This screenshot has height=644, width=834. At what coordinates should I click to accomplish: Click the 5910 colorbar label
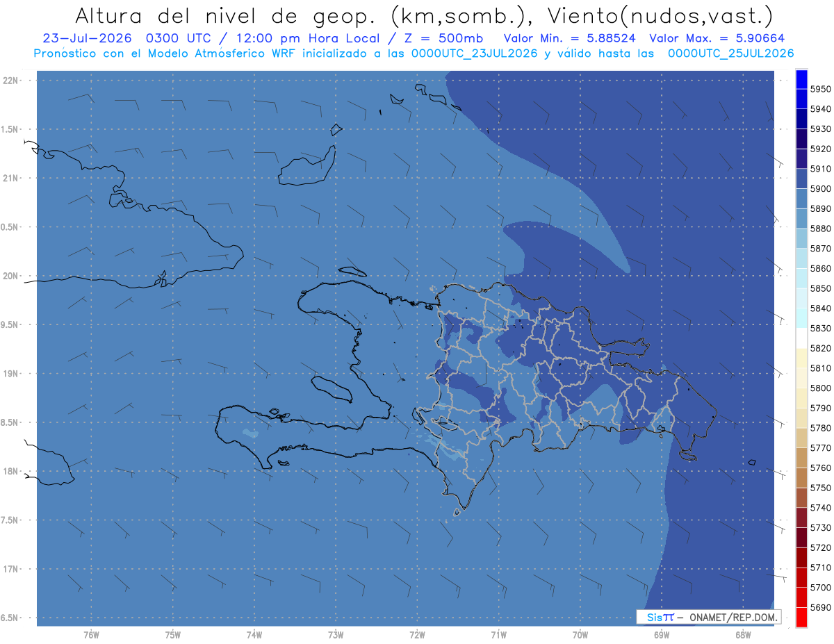[820, 169]
